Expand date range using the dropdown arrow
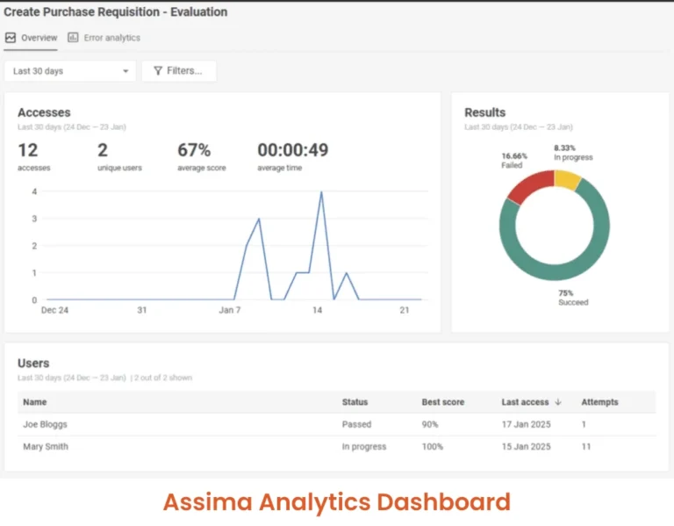Image resolution: width=674 pixels, height=526 pixels. click(125, 71)
